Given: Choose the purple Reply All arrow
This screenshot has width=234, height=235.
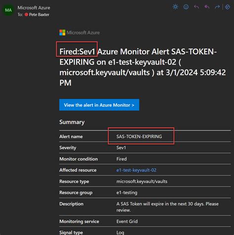Looking at the screenshot, I should [207, 7].
